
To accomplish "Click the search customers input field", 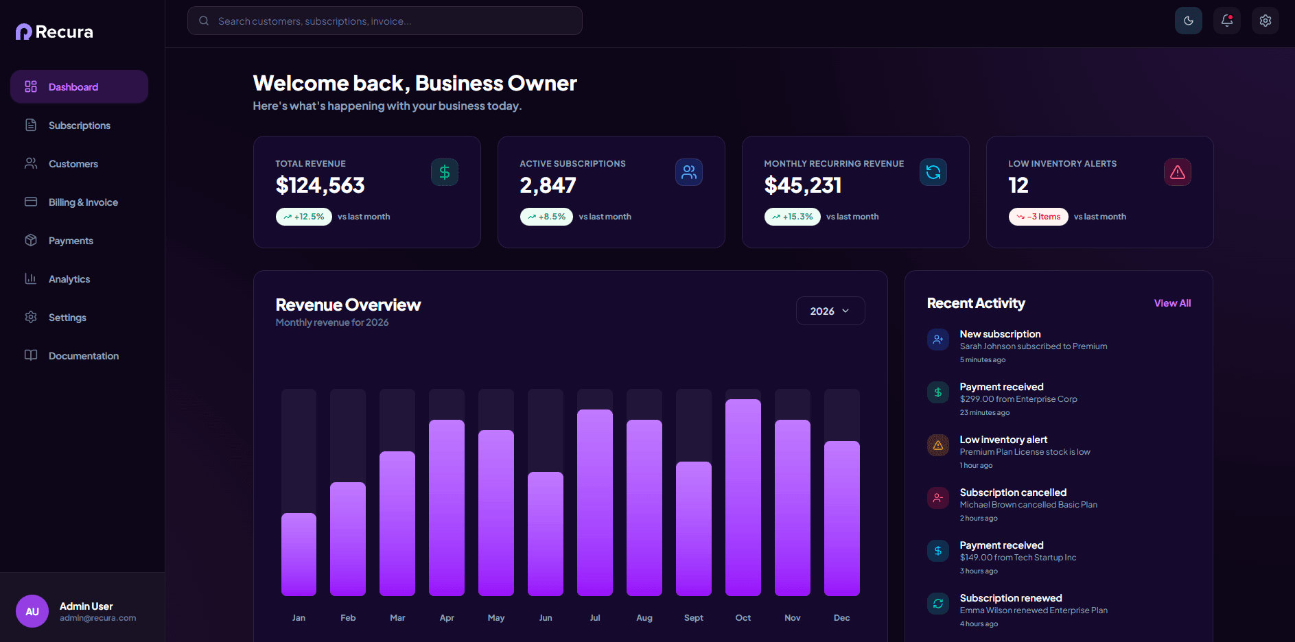I will pos(385,21).
